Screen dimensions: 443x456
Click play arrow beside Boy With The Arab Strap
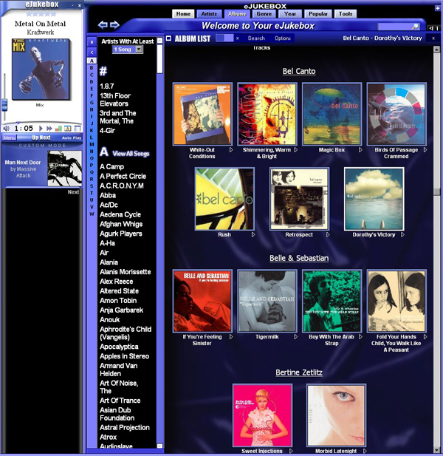[x=360, y=337]
